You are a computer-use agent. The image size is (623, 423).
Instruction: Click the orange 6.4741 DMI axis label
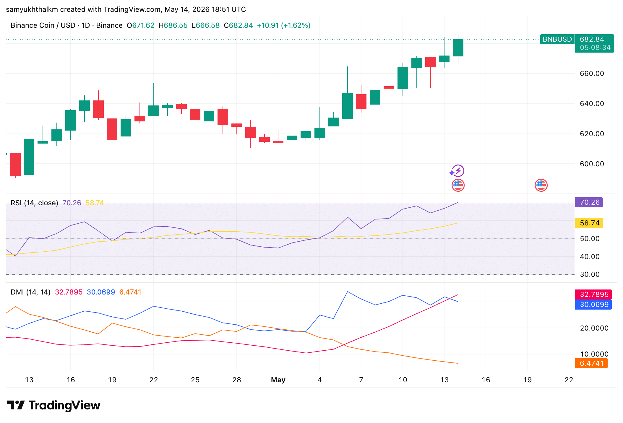click(591, 363)
